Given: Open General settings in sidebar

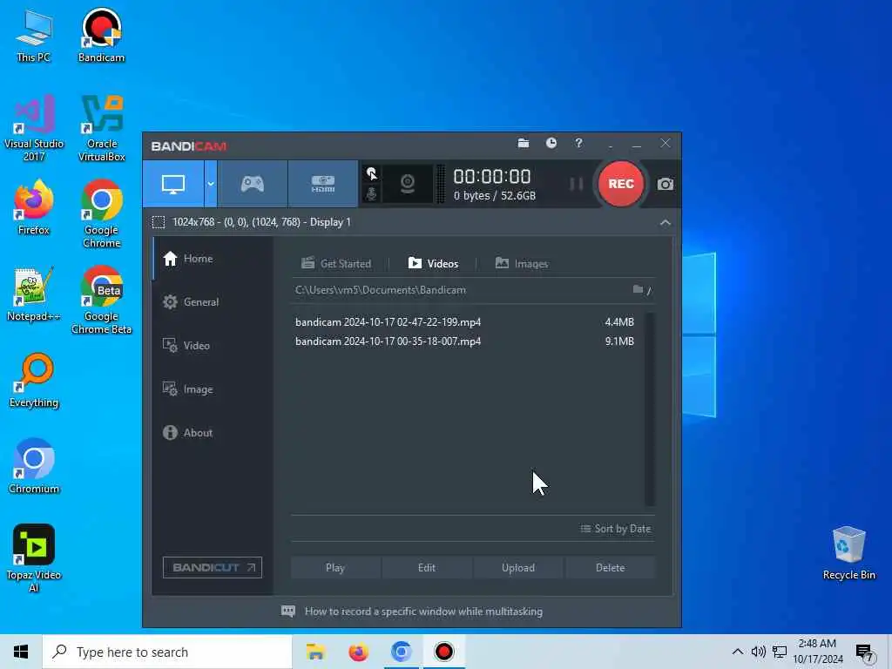Looking at the screenshot, I should 213,302.
